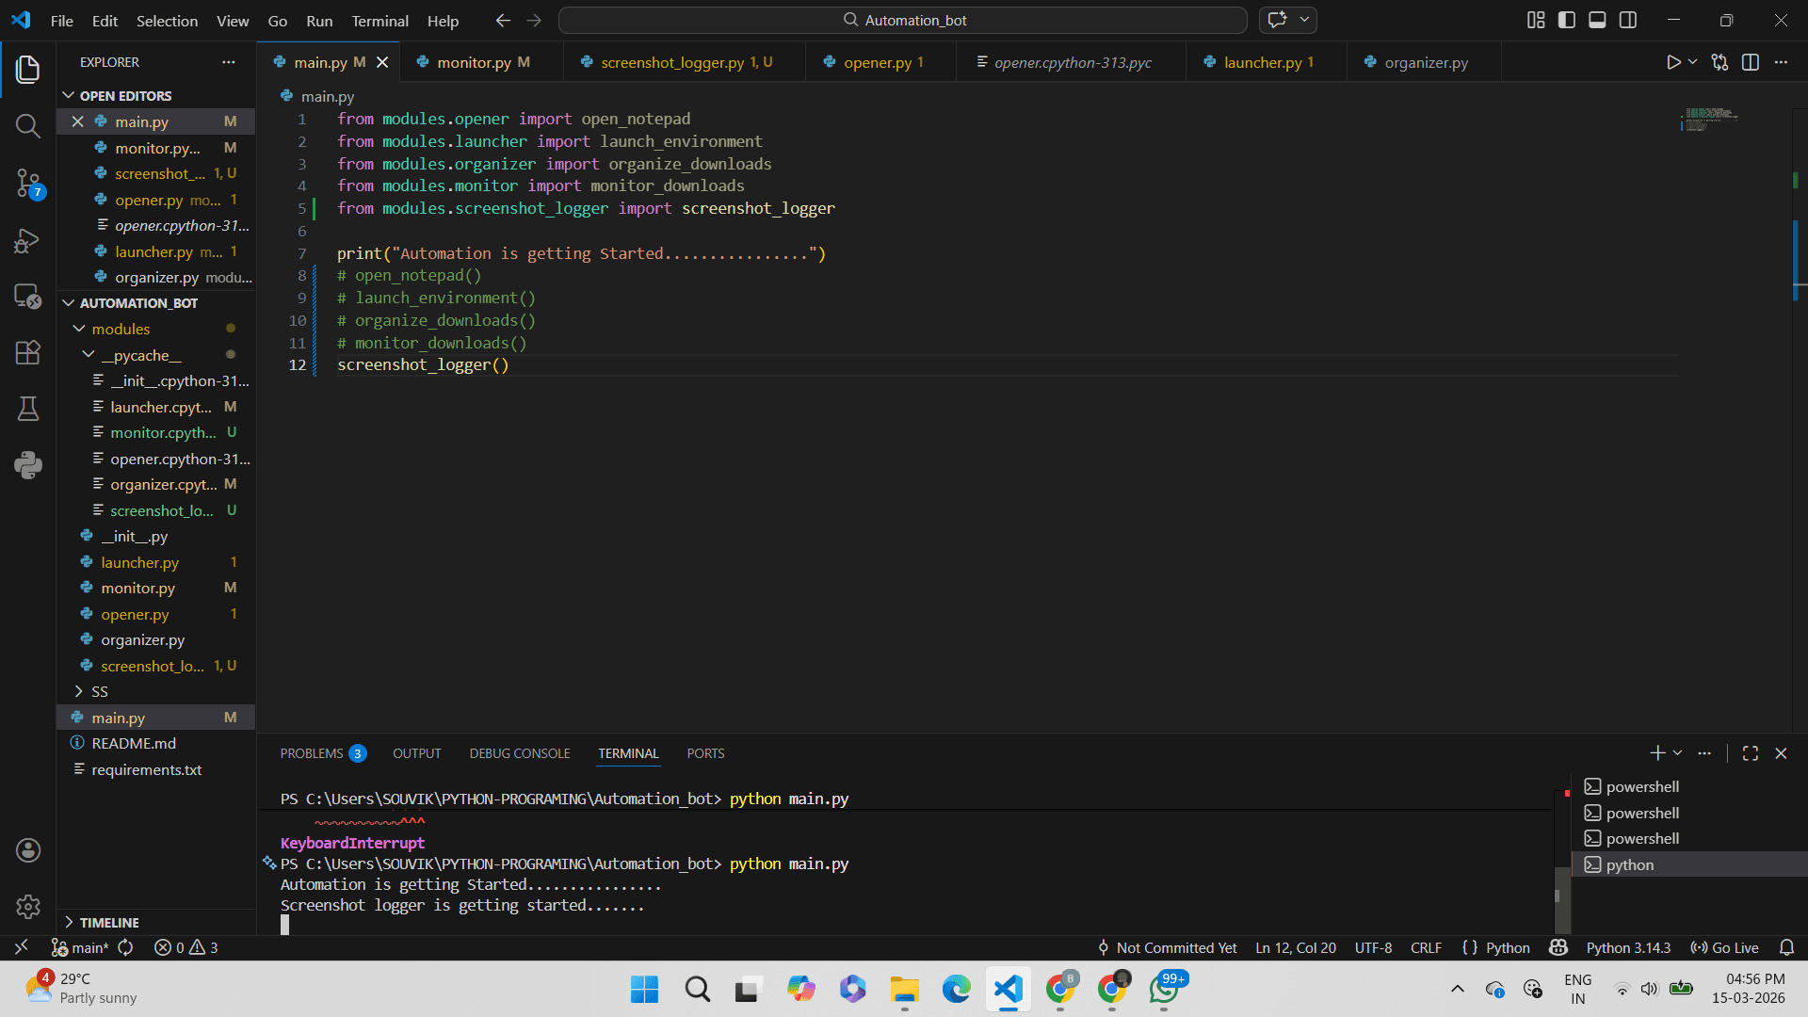
Task: Open Source Control view with 7 changes
Action: [28, 183]
